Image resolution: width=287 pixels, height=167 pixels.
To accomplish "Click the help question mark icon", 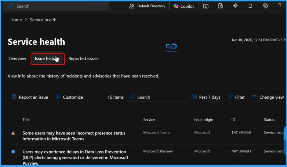I will coord(280,6).
